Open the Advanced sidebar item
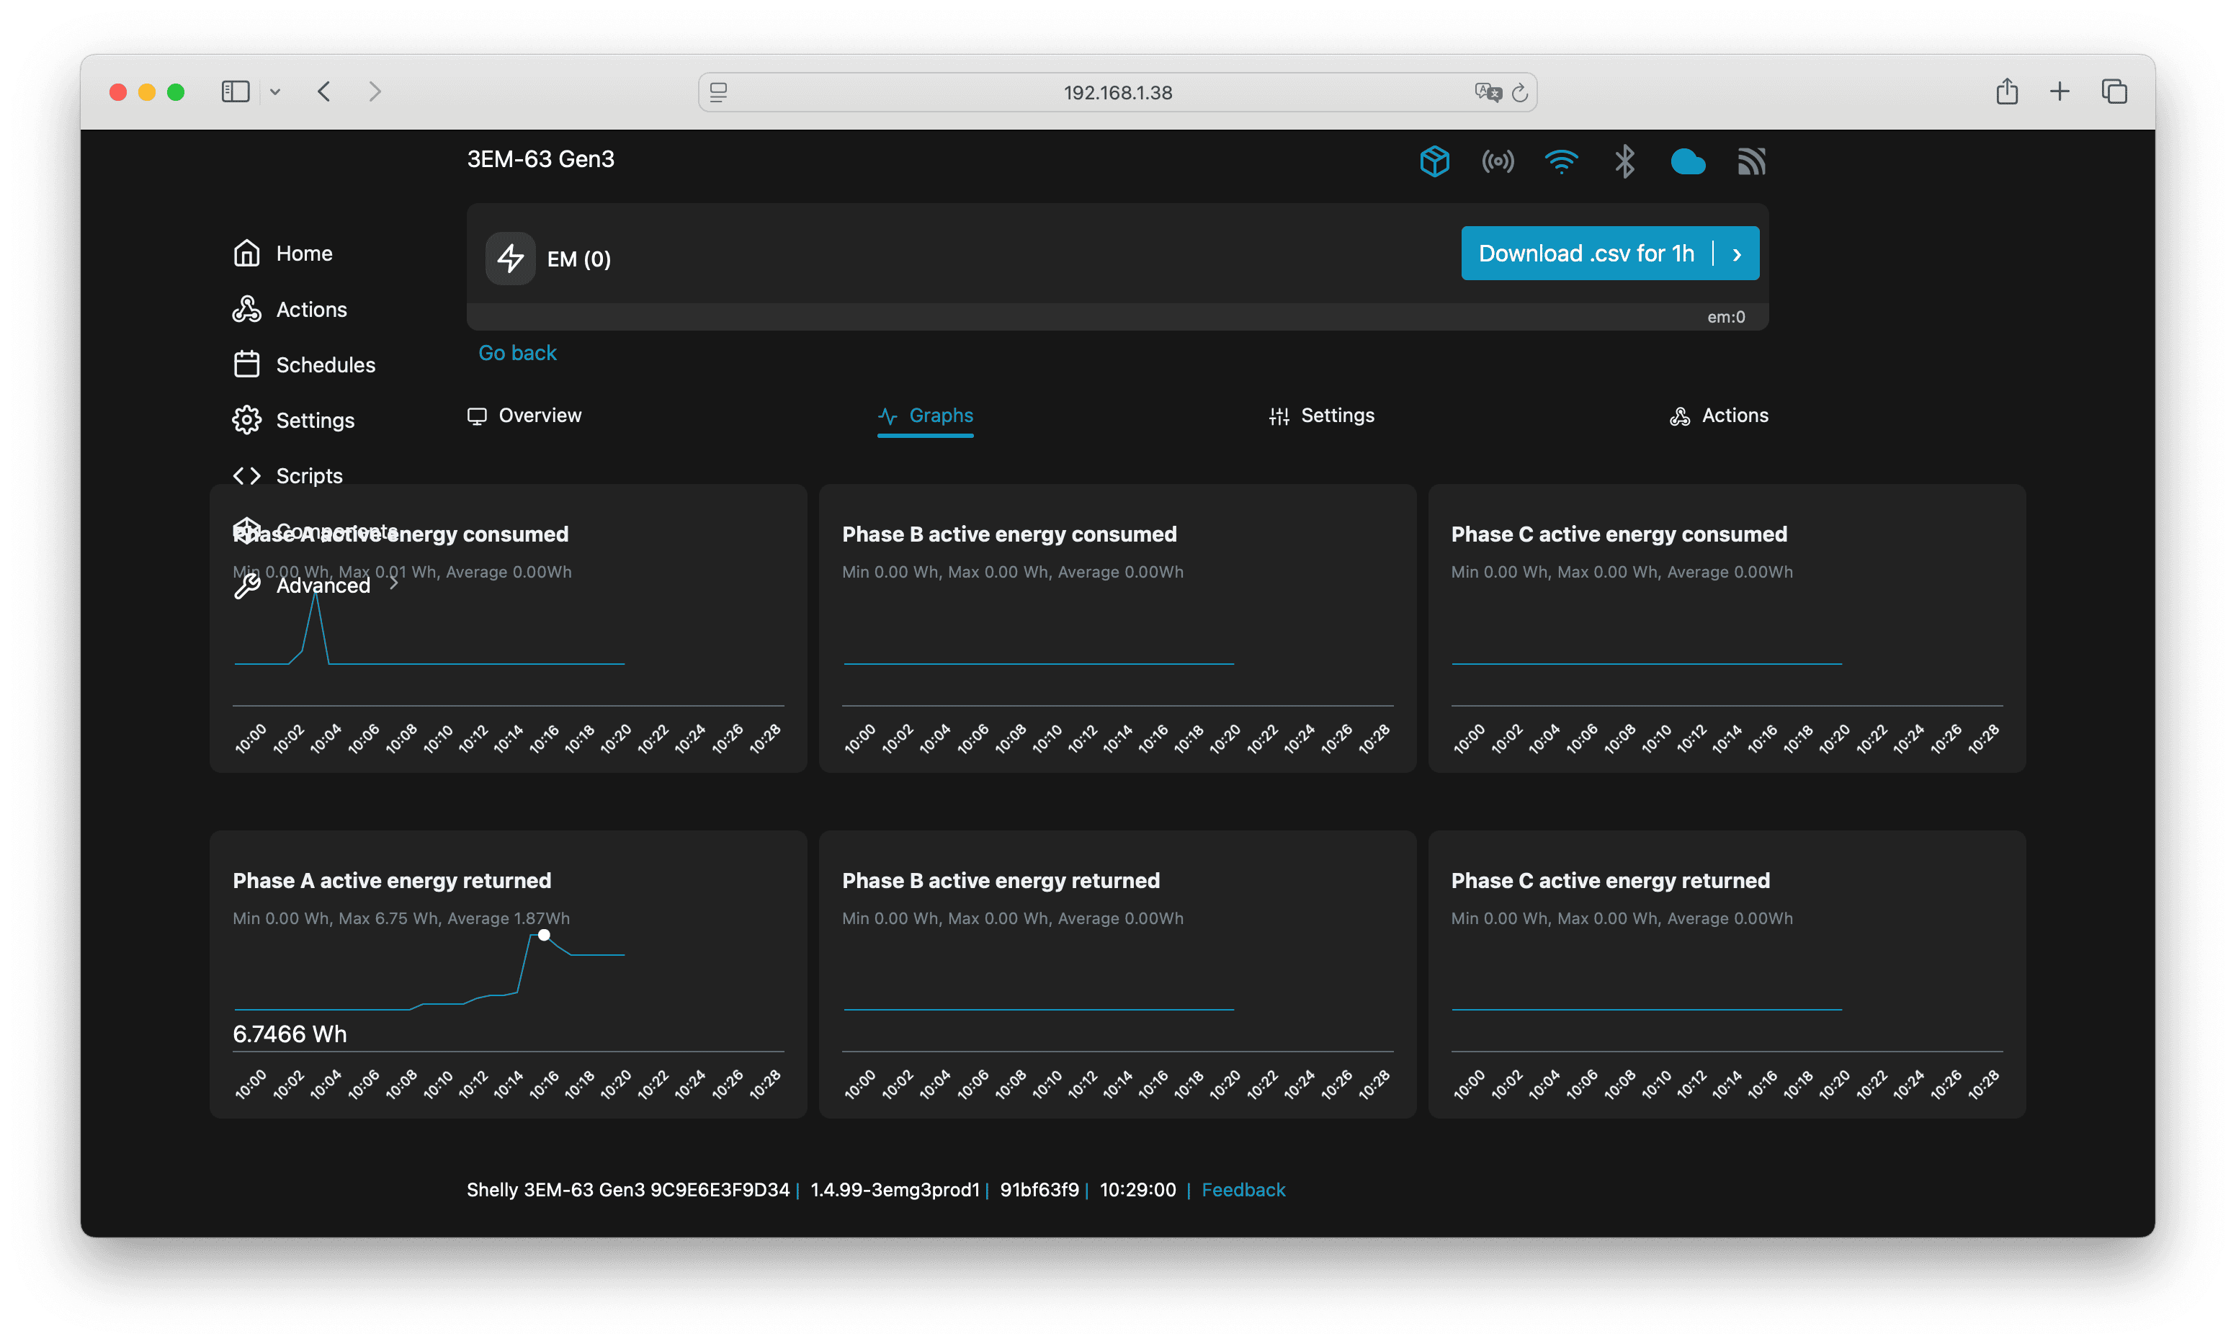The height and width of the screenshot is (1344, 2236). tap(302, 586)
